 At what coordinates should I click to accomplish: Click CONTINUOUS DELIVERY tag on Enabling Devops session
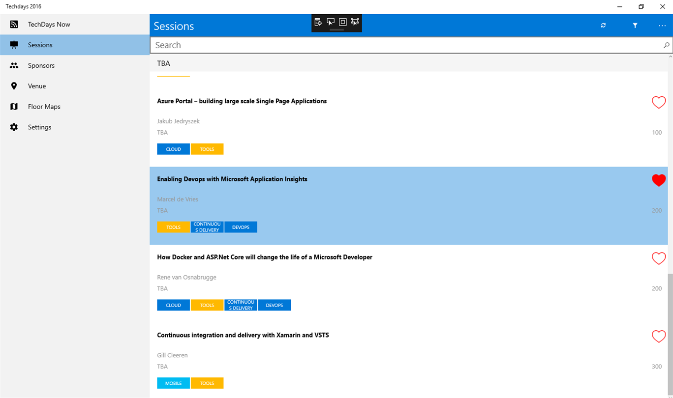tap(207, 227)
